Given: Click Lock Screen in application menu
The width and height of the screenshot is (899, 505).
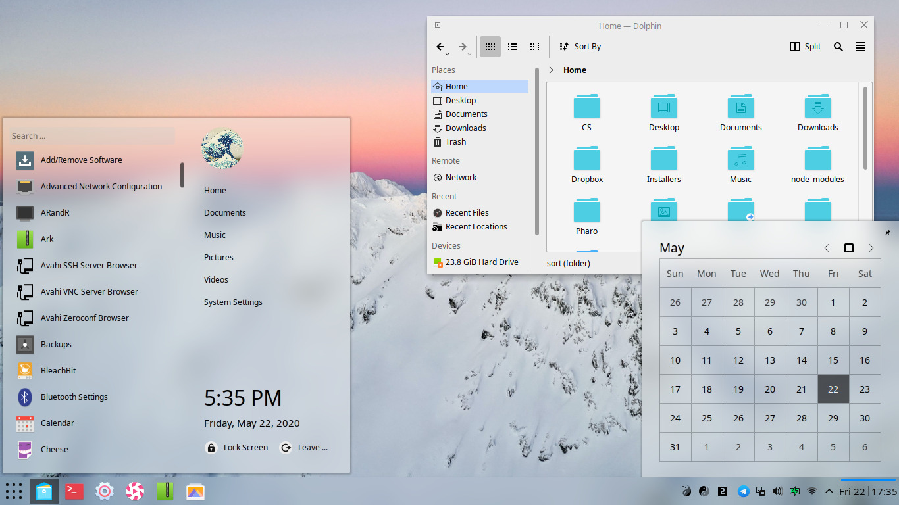Looking at the screenshot, I should 237,447.
